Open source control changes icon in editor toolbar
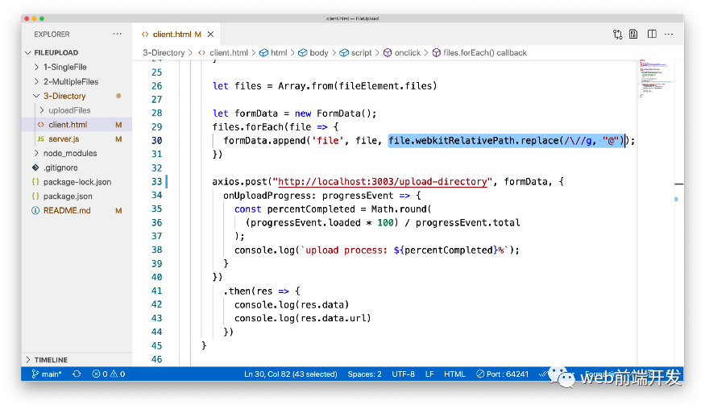 617,34
